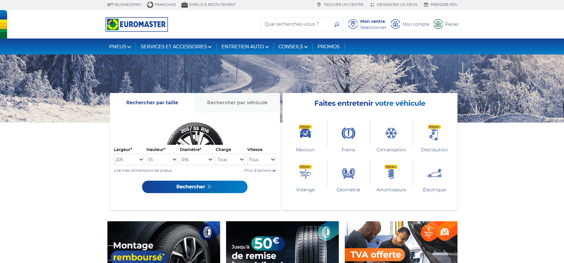Click the Faites entretenir votre véhicule heading
564x263 pixels.
tap(370, 103)
